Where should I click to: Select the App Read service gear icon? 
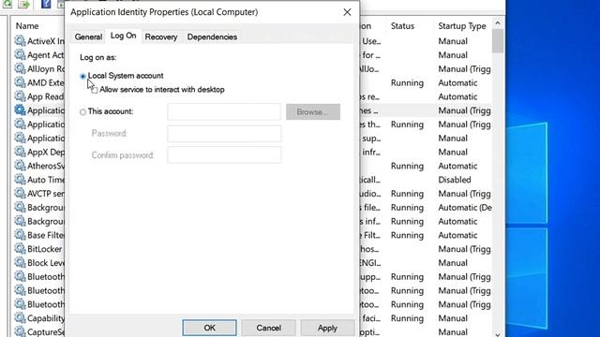20,95
